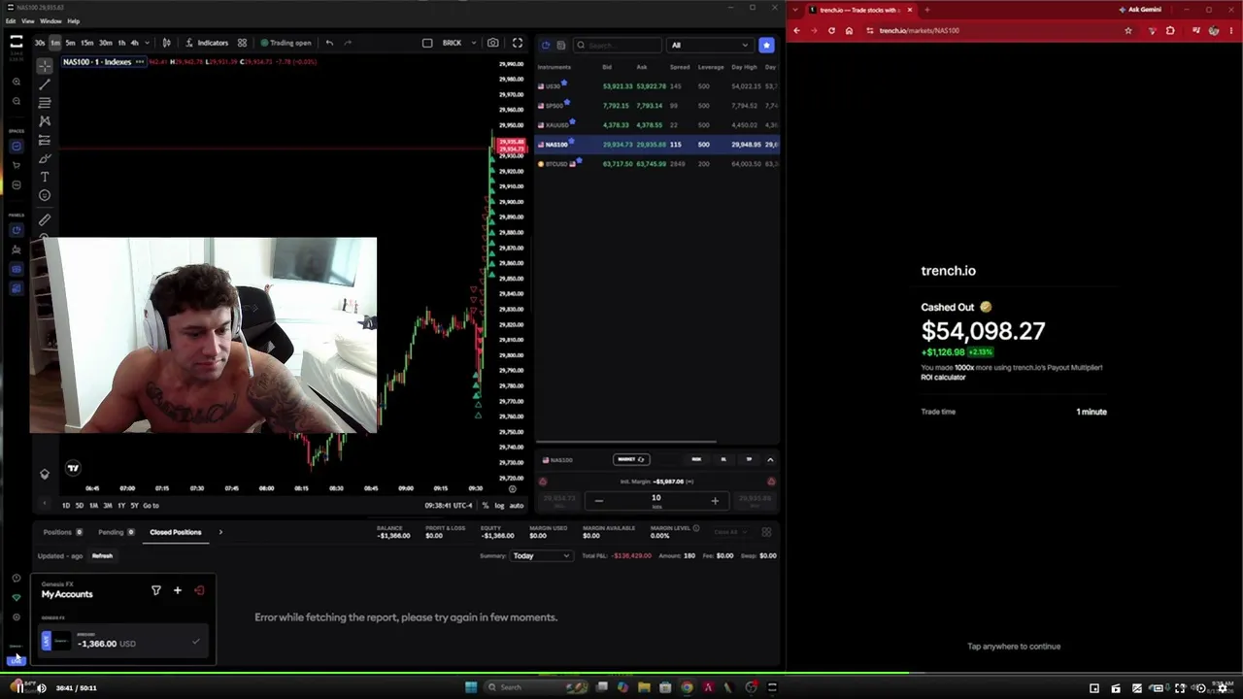The height and width of the screenshot is (699, 1243).
Task: Take a chart snapshot with camera icon
Action: coord(493,43)
